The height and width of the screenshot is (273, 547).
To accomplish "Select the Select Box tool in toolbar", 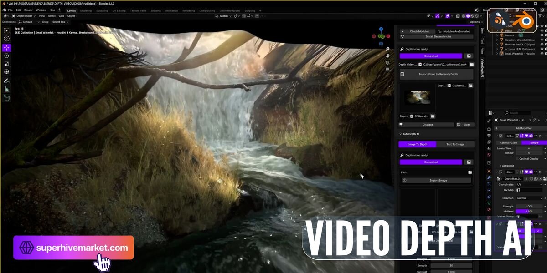I will click(x=7, y=31).
